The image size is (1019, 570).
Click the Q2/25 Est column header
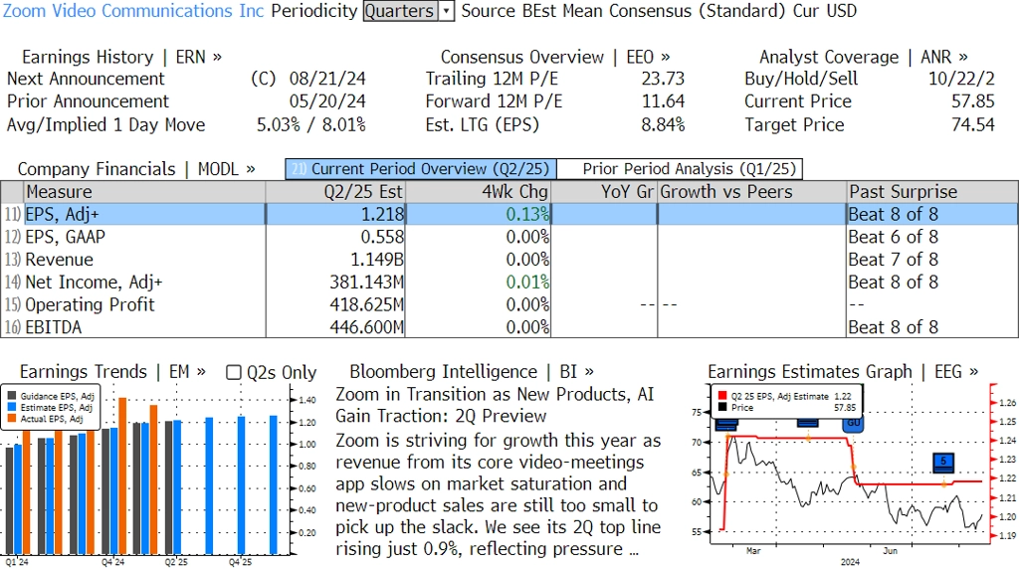[x=335, y=192]
